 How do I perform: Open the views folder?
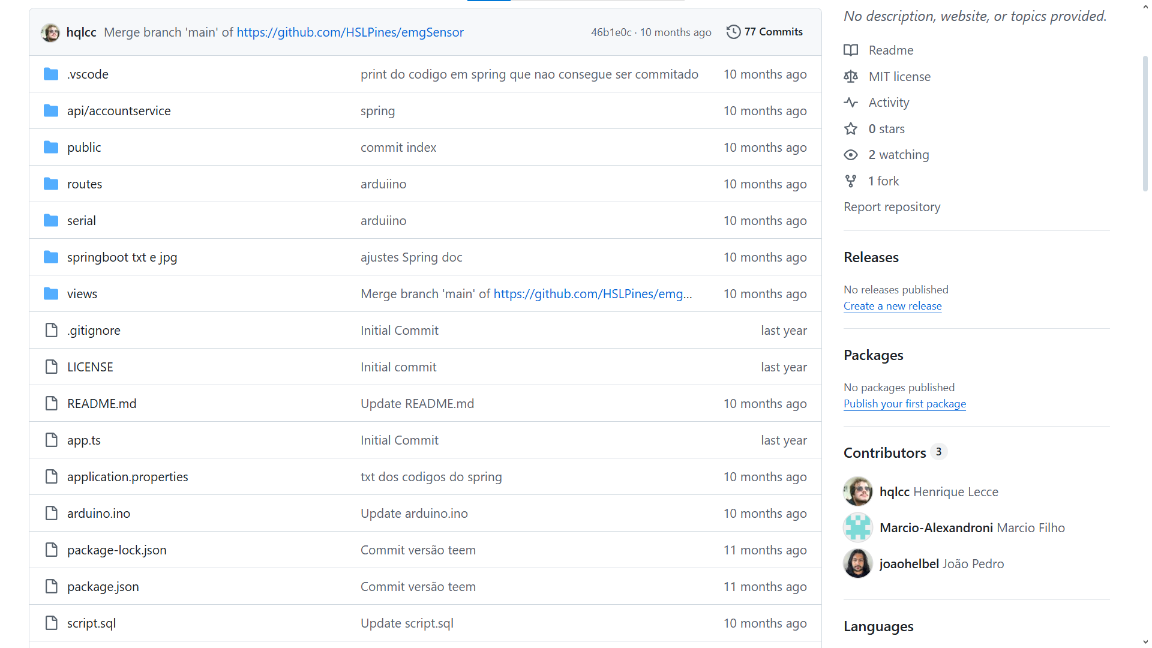tap(82, 294)
